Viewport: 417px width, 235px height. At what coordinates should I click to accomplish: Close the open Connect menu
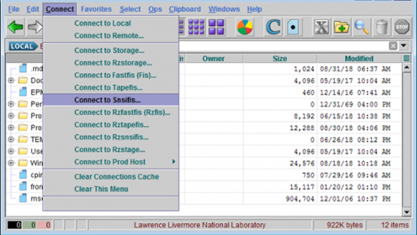pos(60,9)
